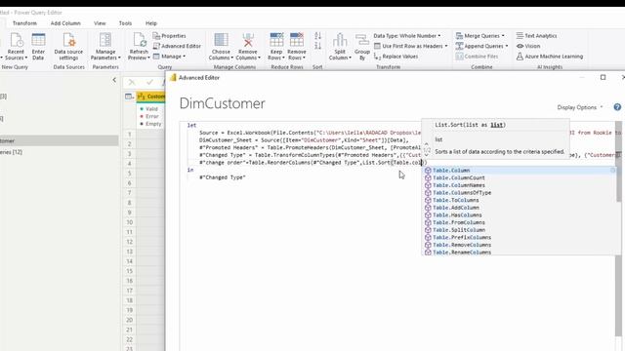Select Table.PrefixColumns suggestion
The height and width of the screenshot is (351, 625).
pos(519,237)
